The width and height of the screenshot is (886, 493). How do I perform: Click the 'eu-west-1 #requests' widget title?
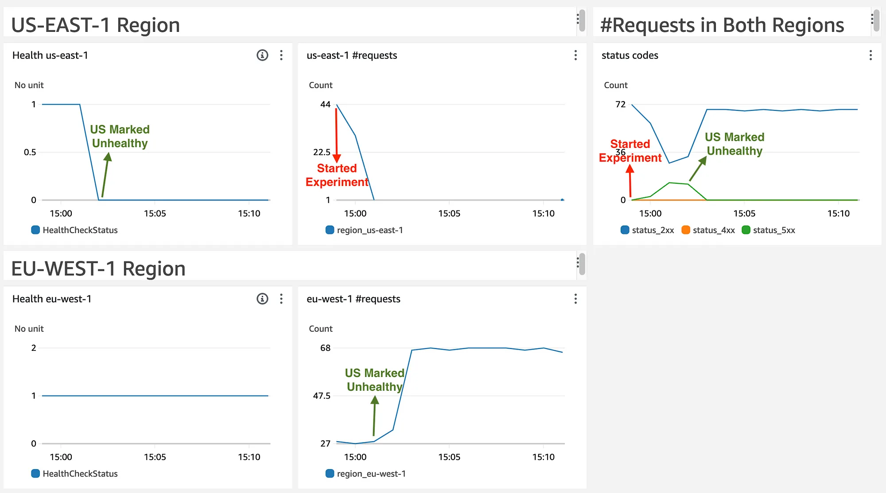354,299
